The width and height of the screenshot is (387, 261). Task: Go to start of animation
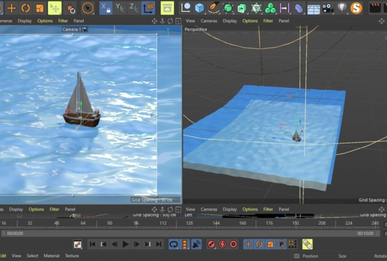point(93,244)
